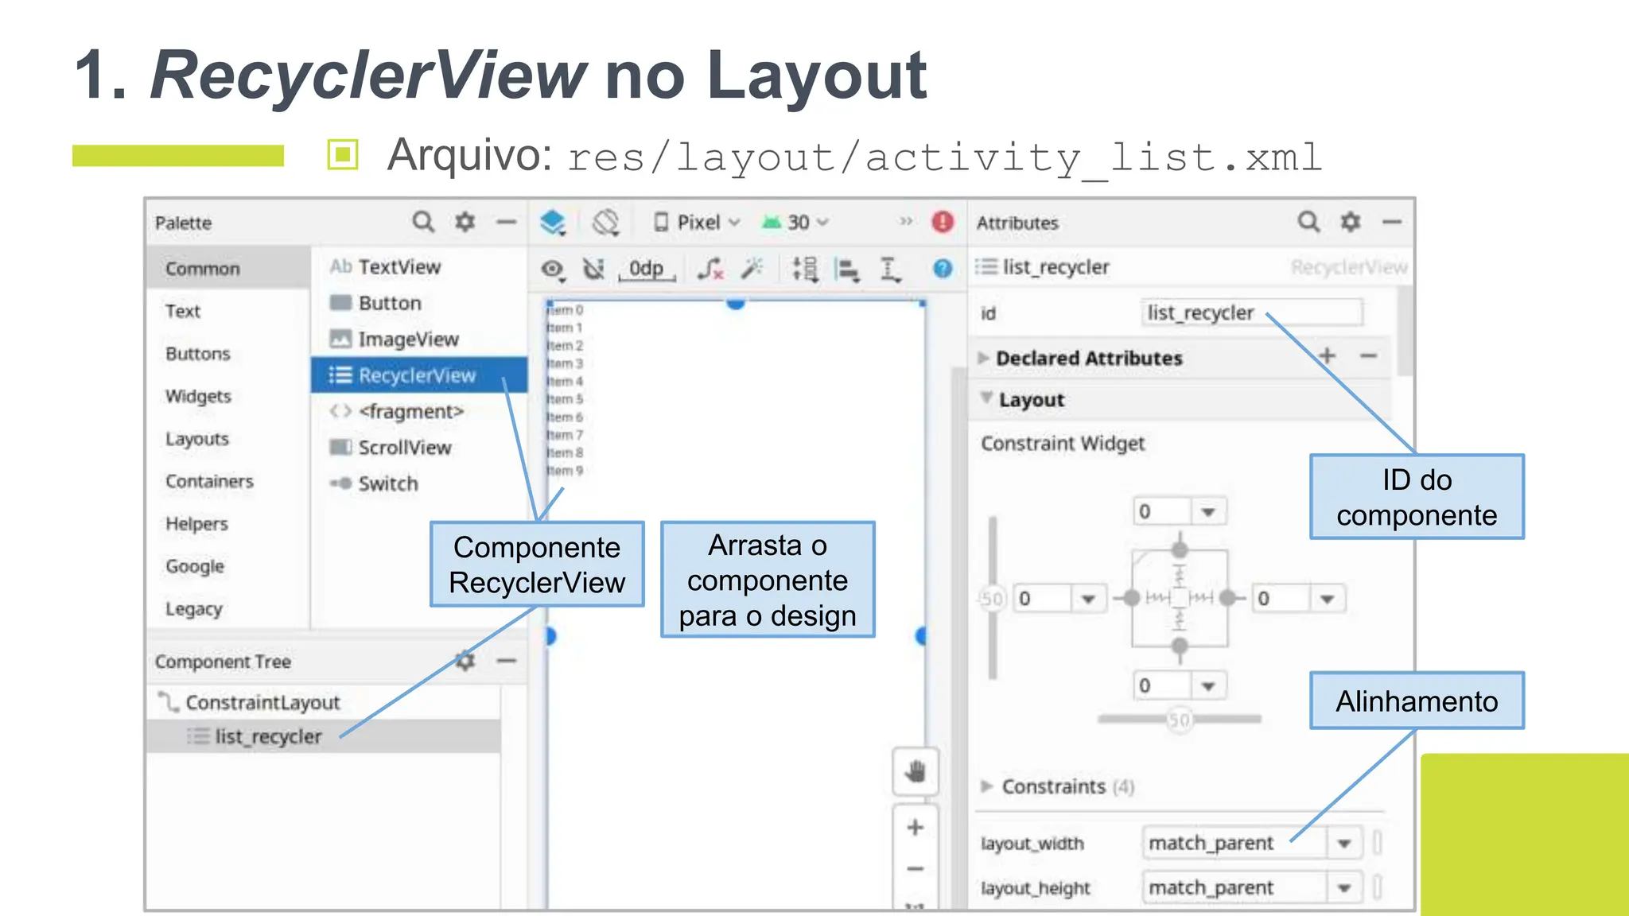Open the Component Tree settings gear
Viewport: 1629px width, 916px height.
(x=465, y=661)
